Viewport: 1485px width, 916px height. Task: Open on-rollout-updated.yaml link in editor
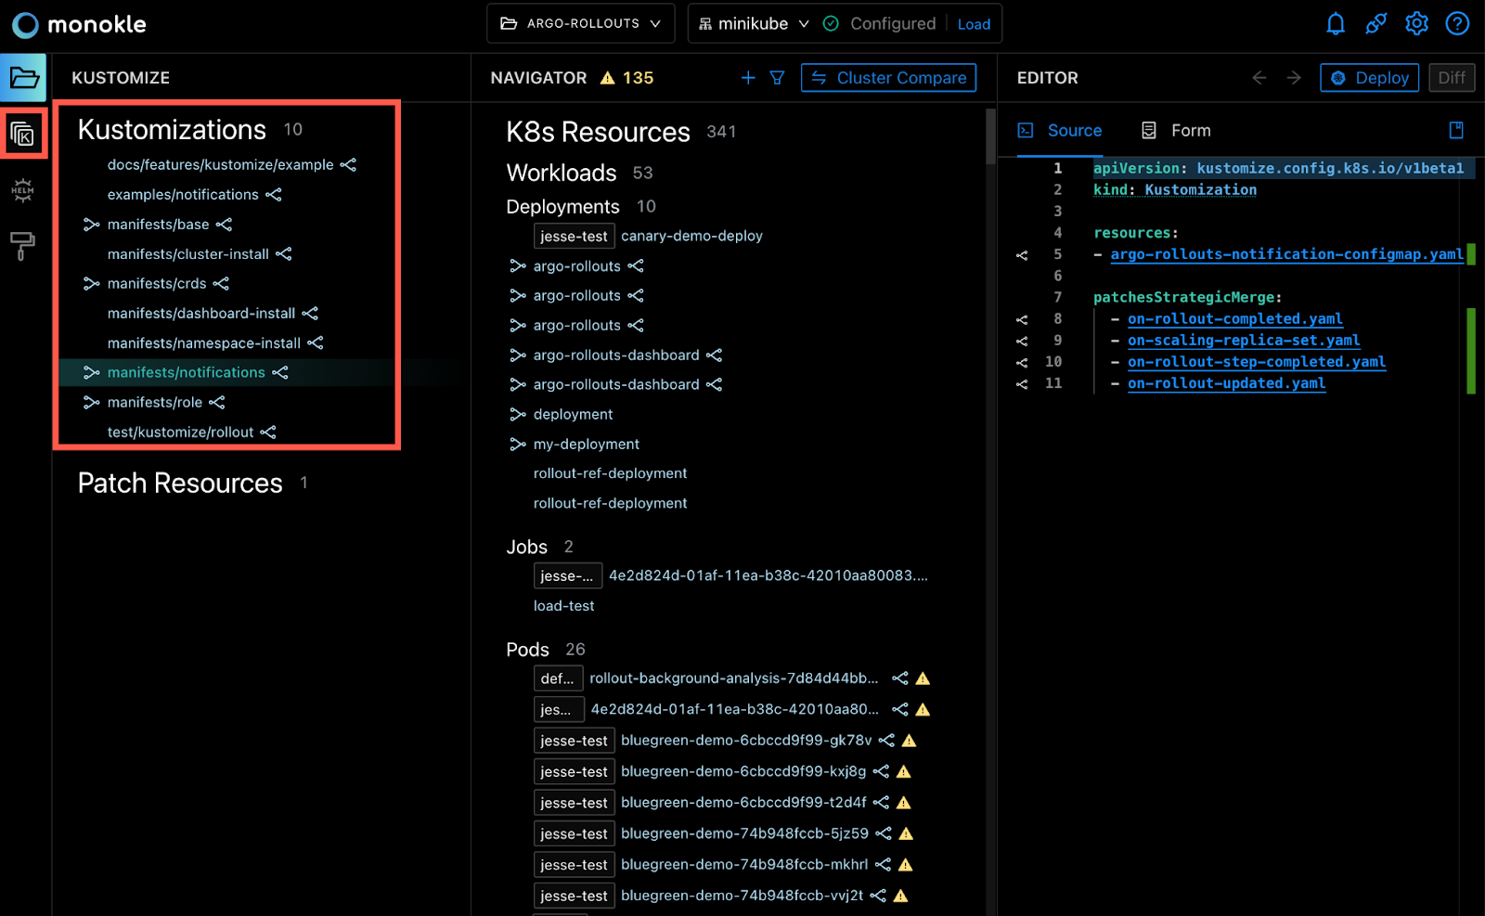[x=1226, y=383]
